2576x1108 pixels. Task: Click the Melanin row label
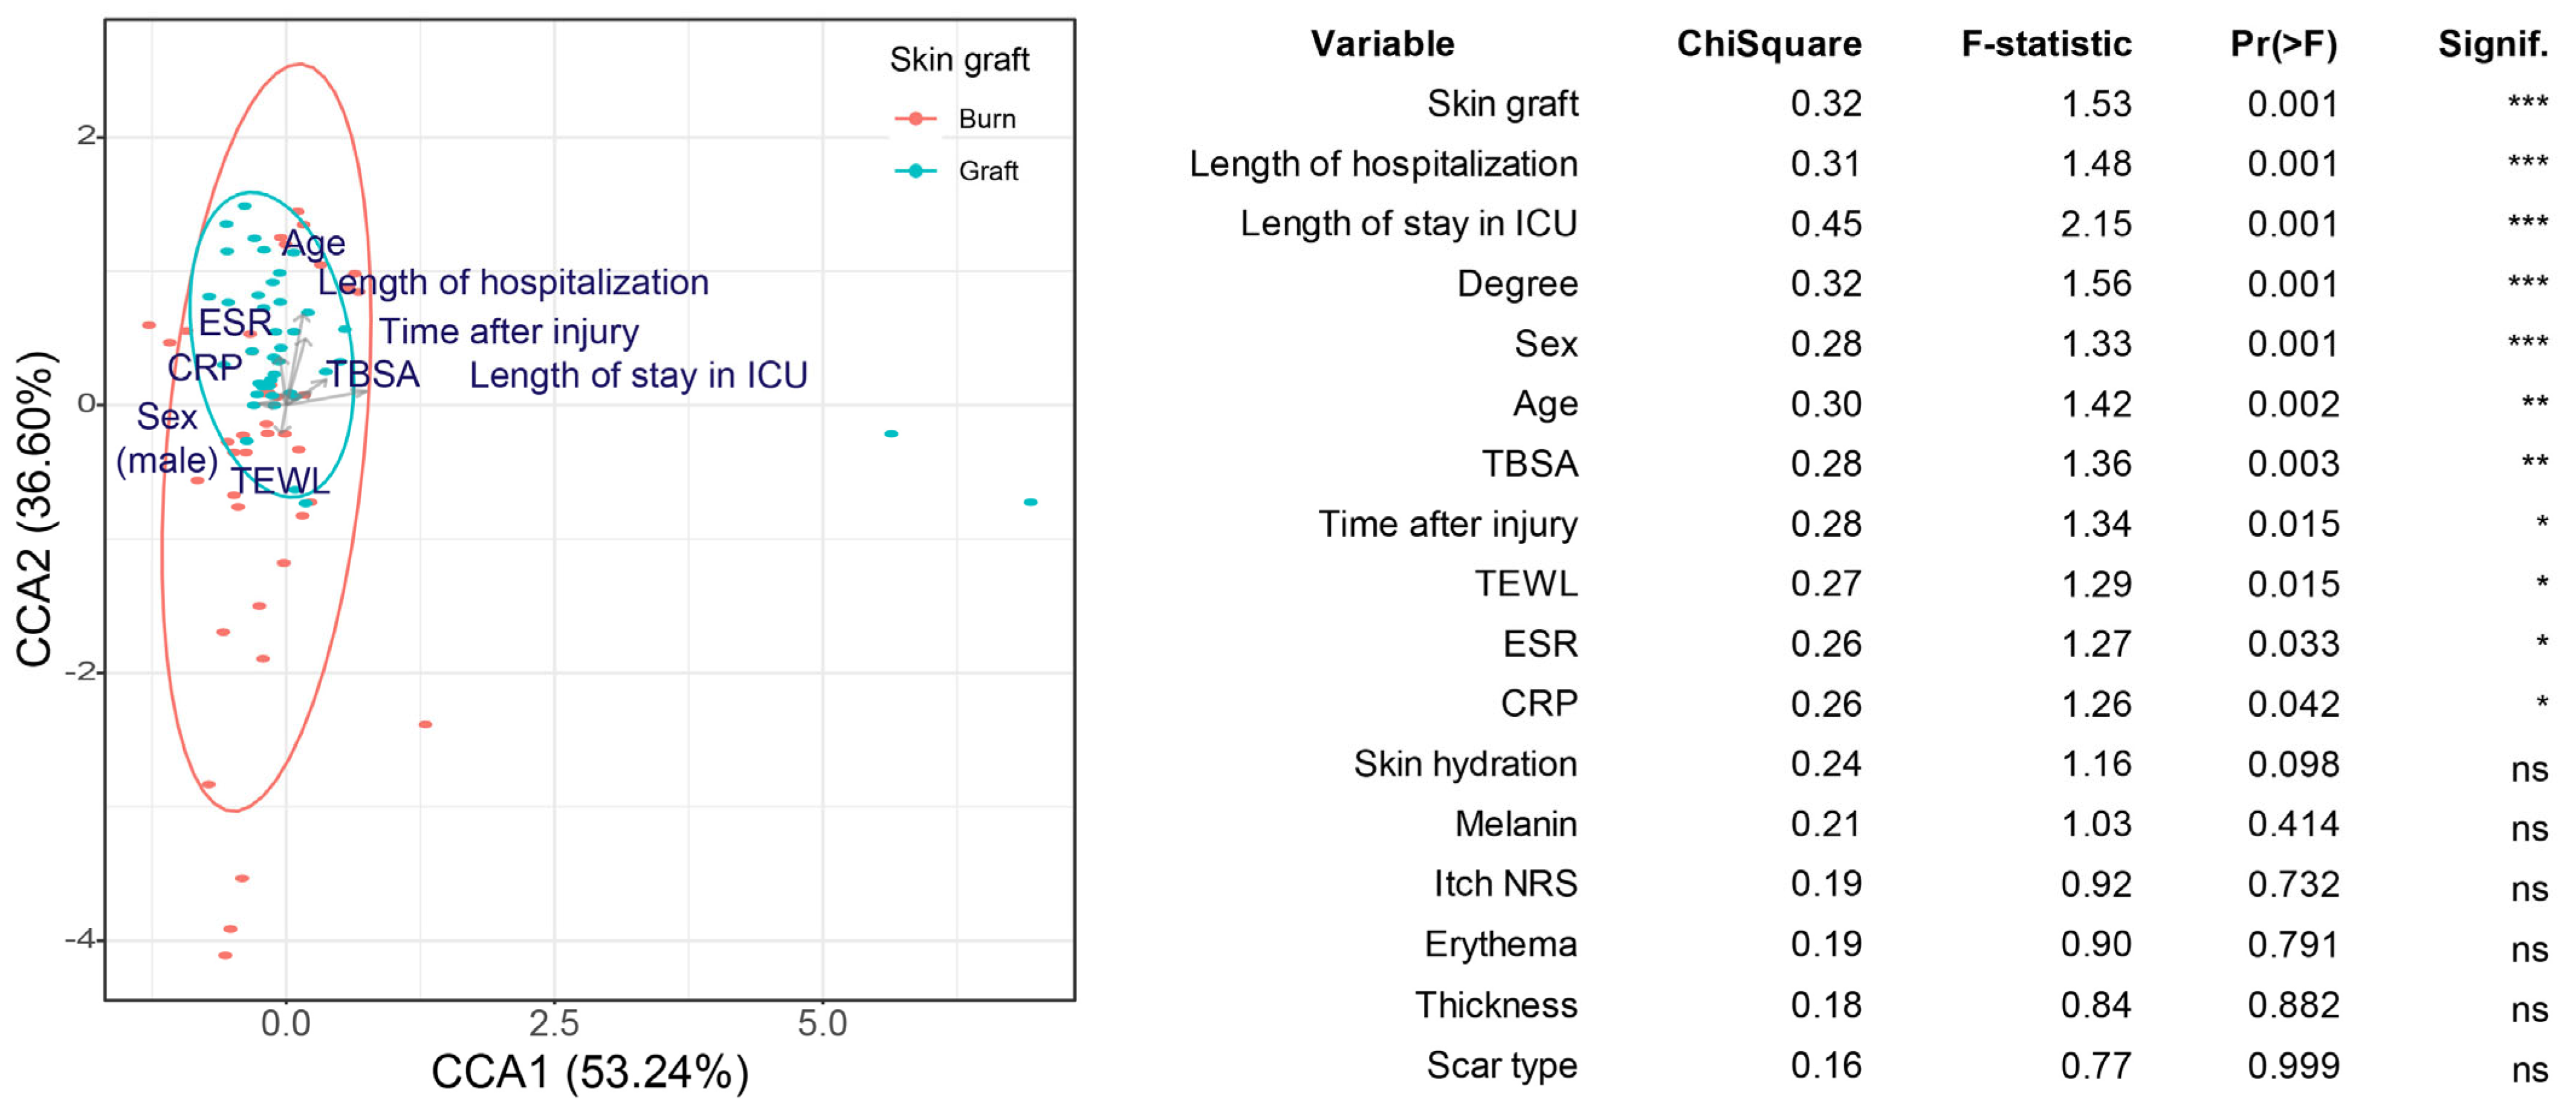(1515, 825)
